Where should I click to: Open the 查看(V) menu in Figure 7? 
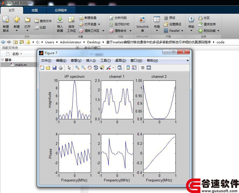[76, 61]
